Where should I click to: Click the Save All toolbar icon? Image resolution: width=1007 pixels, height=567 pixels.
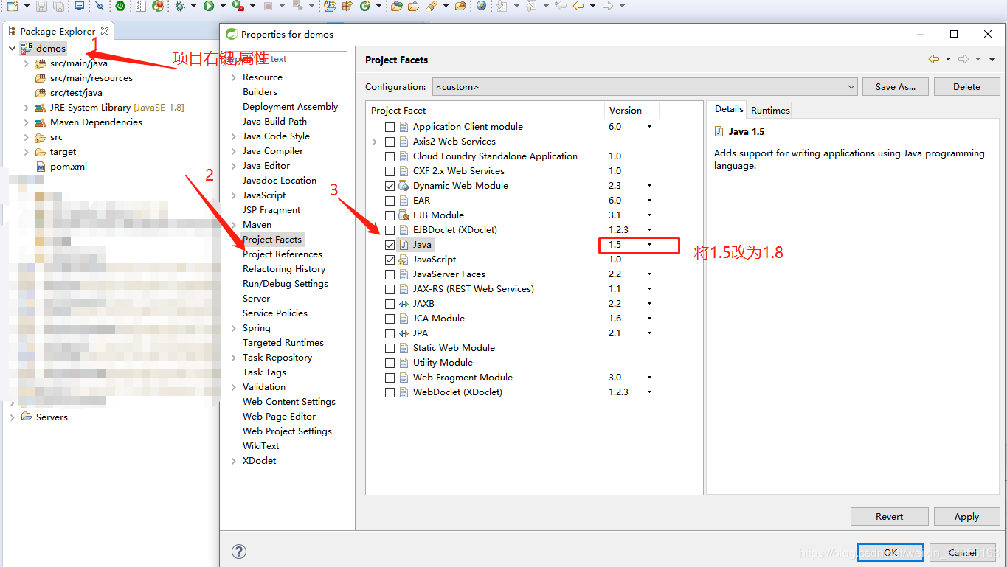[58, 6]
